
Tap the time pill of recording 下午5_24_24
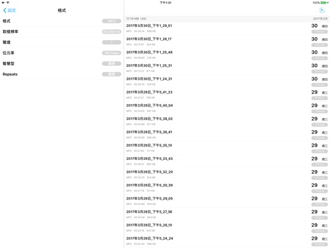(x=319, y=244)
